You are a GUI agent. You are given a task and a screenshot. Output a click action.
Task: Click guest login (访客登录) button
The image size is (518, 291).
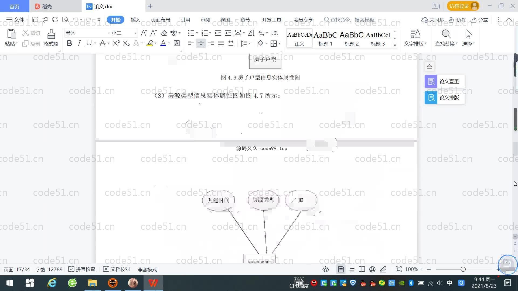pyautogui.click(x=463, y=6)
